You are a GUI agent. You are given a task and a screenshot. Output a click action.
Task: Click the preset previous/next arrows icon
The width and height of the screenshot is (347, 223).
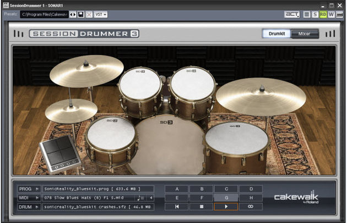[x=73, y=15]
